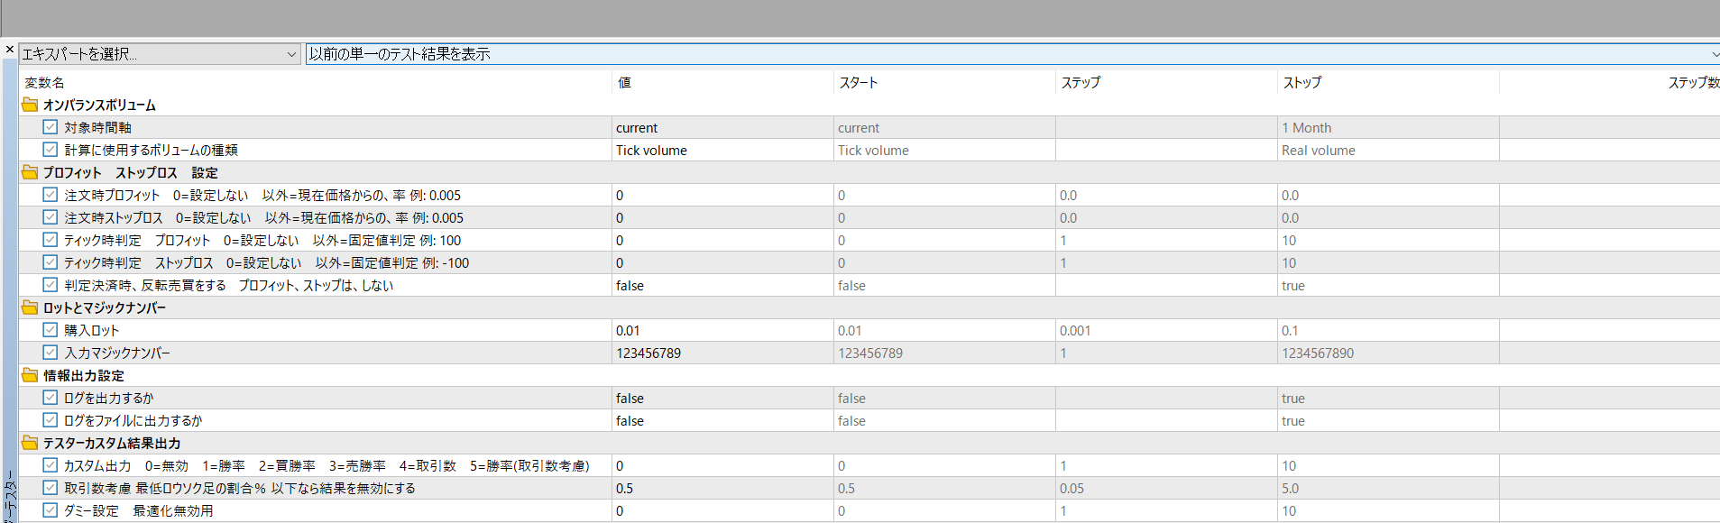Toggle the 計算に使用するボリュームの種類 checkbox
Image resolution: width=1720 pixels, height=523 pixels.
51,150
